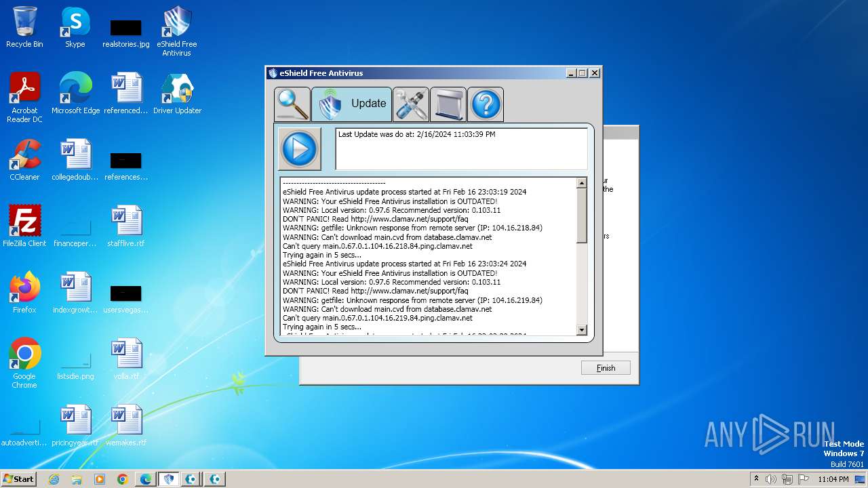Select the referenced... Word document icon

126,94
